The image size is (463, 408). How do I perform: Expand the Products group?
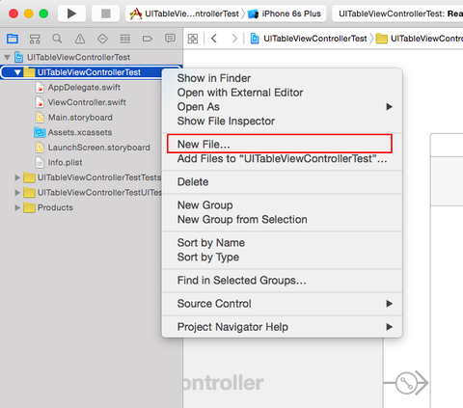tap(17, 207)
